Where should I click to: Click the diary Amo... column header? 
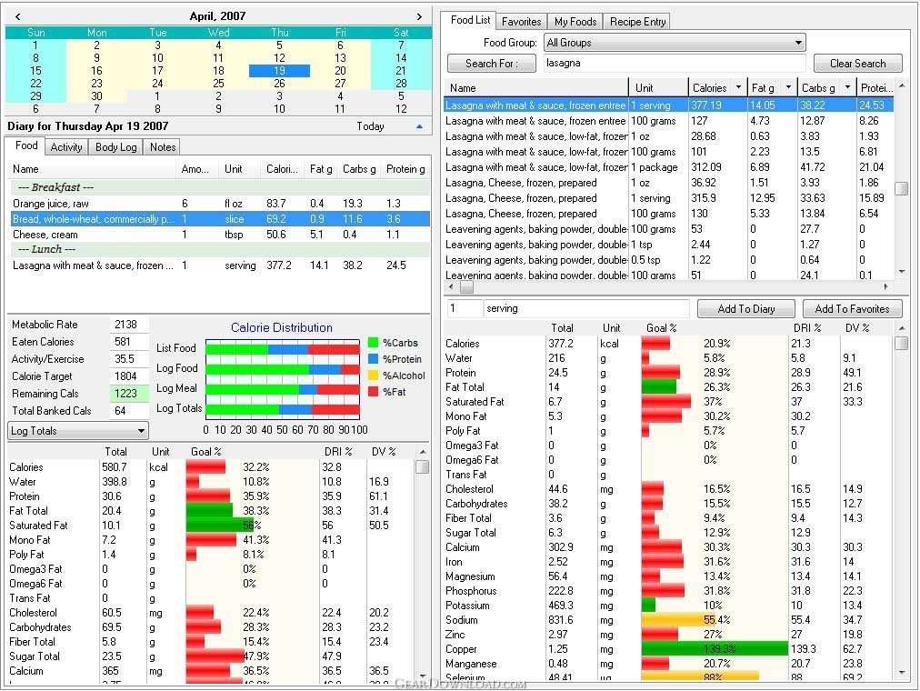pos(196,169)
